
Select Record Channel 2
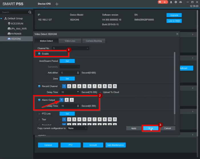(69, 86)
